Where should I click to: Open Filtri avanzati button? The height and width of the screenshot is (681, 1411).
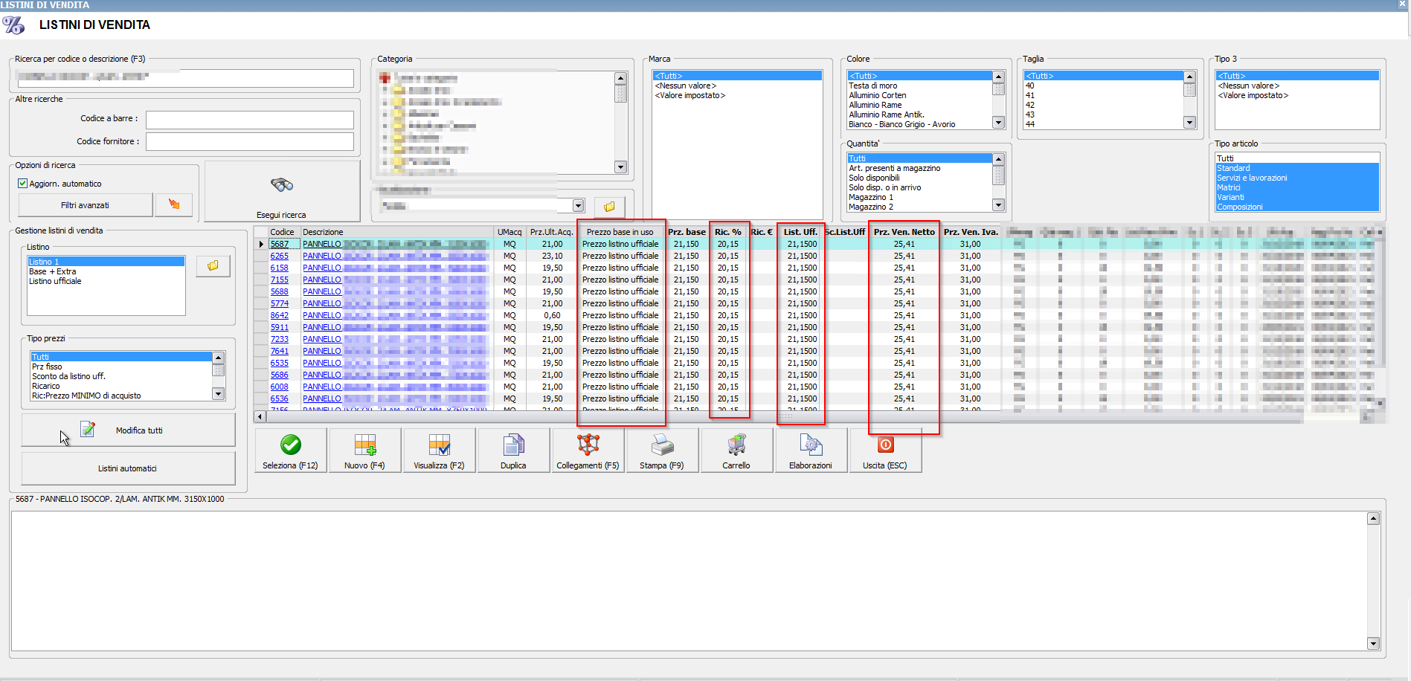coord(85,205)
